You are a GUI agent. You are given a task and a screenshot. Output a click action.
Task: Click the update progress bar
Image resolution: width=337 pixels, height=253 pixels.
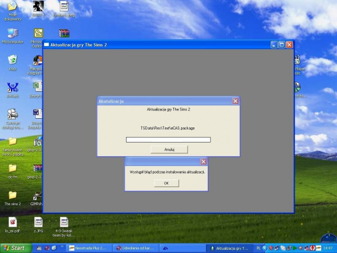click(x=168, y=140)
